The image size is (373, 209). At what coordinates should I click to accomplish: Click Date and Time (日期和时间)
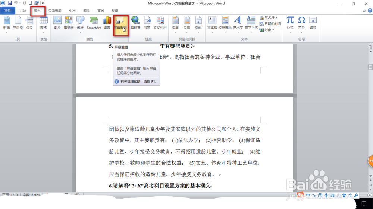tap(270, 24)
